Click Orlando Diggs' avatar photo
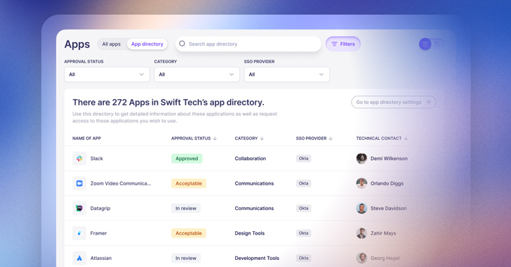The width and height of the screenshot is (511, 267). click(361, 183)
